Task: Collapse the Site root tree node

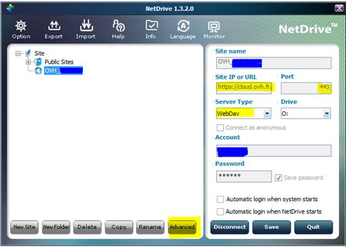Action: [18, 53]
